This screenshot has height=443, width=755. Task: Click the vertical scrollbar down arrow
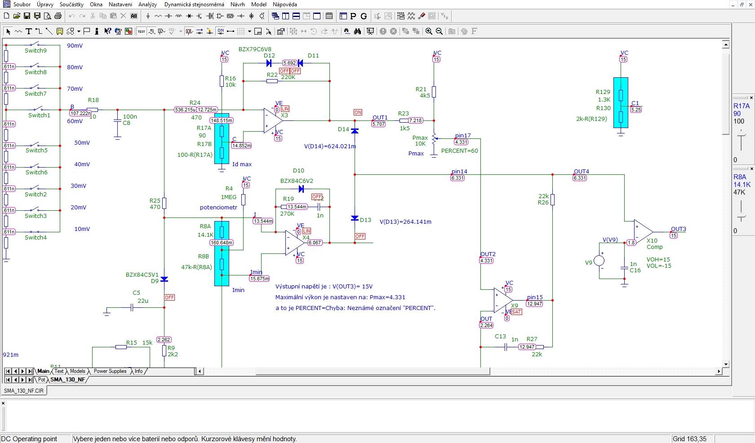point(726,364)
